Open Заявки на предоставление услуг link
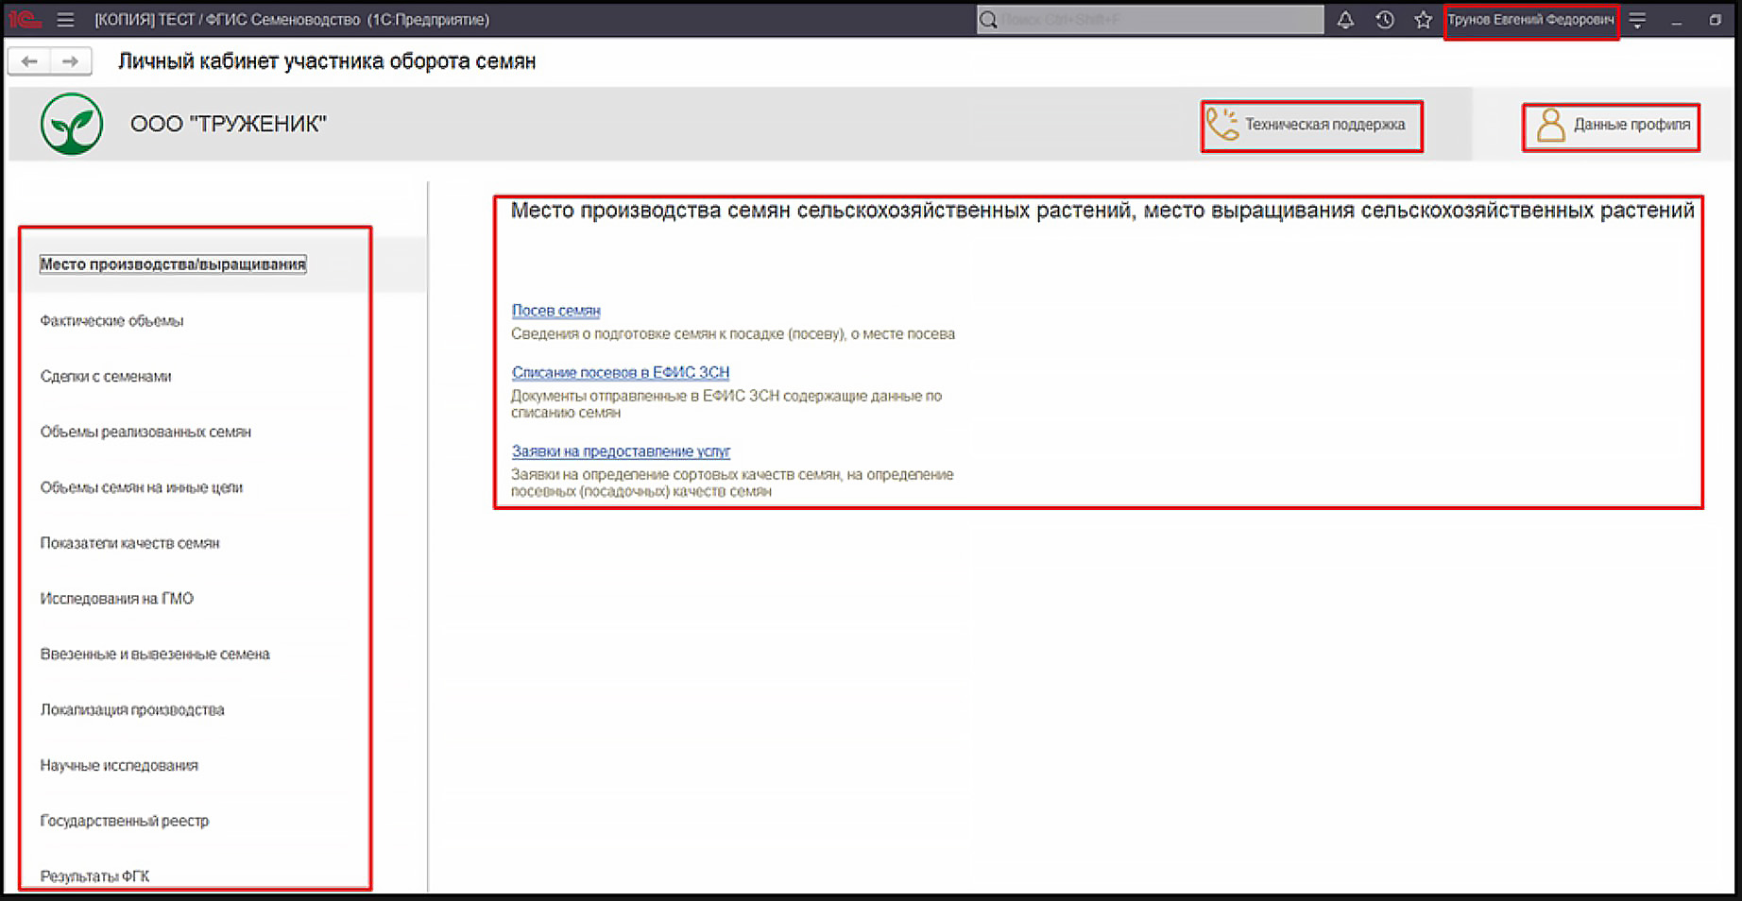Image resolution: width=1742 pixels, height=901 pixels. coord(621,451)
